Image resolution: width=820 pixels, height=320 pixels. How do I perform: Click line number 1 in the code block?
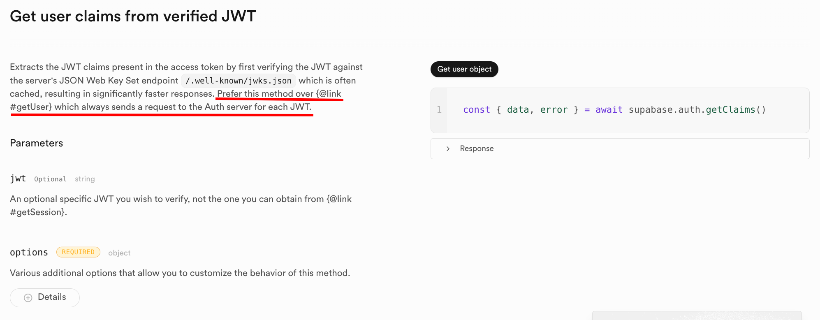coord(439,110)
